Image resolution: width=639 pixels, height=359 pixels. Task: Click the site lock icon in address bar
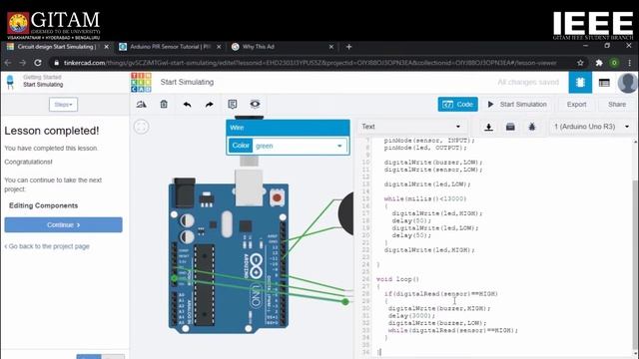click(x=57, y=63)
